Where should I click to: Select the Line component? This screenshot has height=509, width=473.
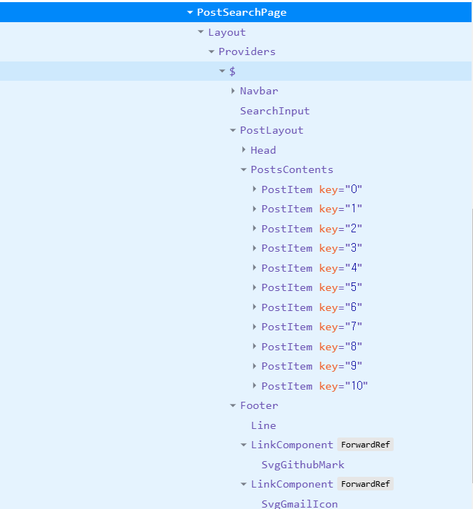[263, 425]
